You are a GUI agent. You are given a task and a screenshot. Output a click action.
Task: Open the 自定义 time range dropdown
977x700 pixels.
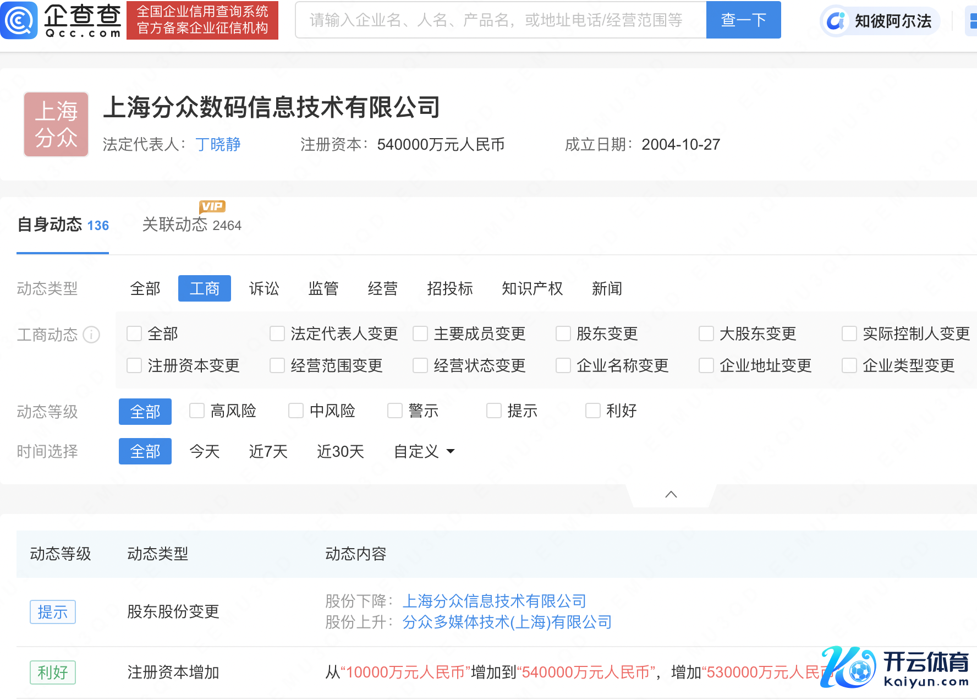click(424, 451)
